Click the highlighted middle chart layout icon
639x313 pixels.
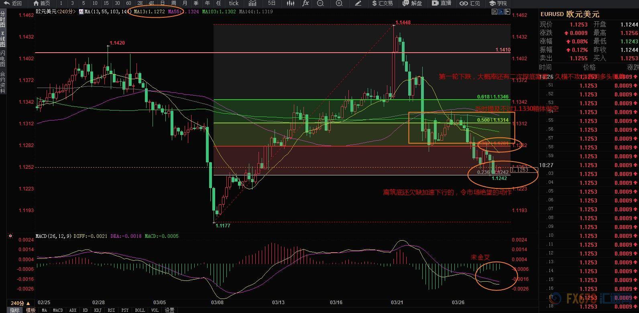click(x=501, y=12)
